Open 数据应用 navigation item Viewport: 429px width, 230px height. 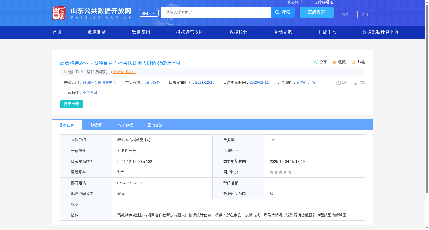pos(141,32)
